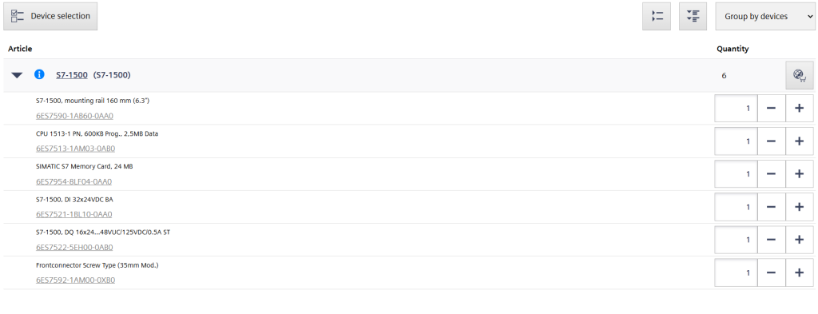
Task: Click the Frontconnector quantity input field
Action: tap(736, 272)
